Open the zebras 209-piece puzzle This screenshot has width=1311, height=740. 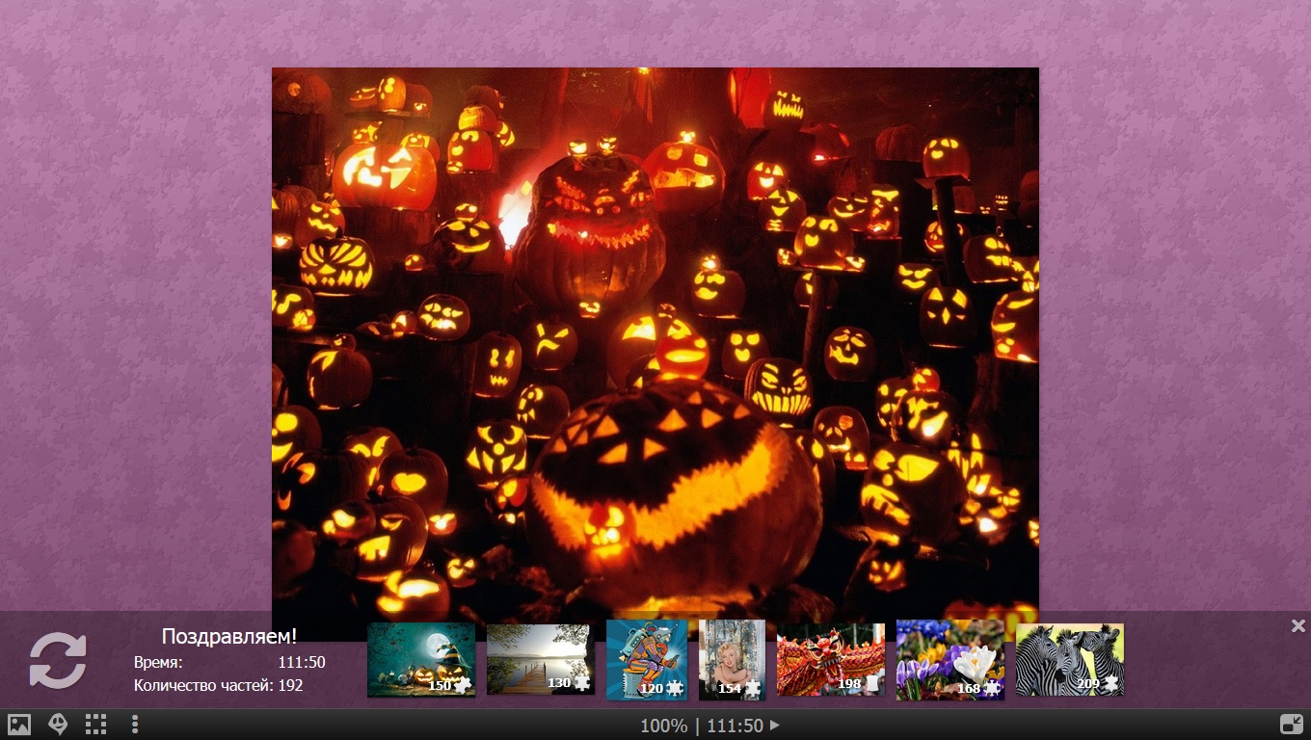[1069, 659]
